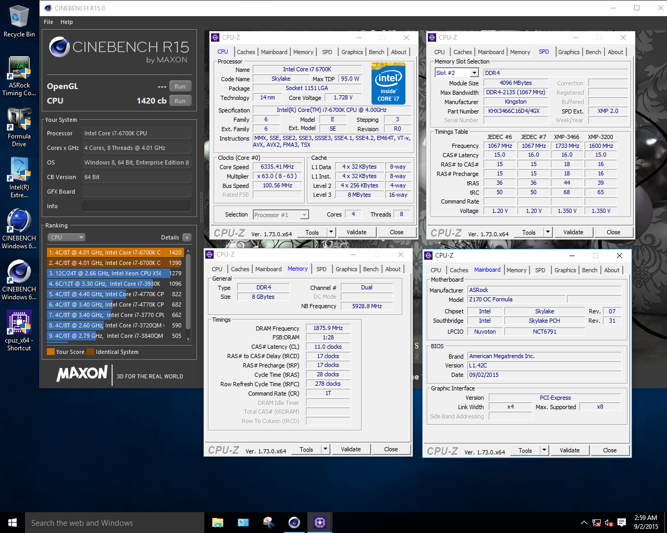
Task: Click the DRAM Frequency value 1875.9 MHz
Action: tap(328, 328)
